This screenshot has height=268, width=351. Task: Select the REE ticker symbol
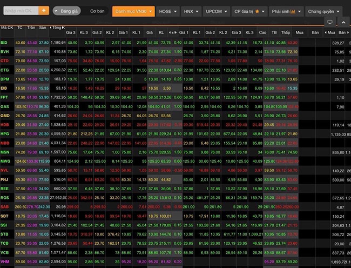(4, 189)
